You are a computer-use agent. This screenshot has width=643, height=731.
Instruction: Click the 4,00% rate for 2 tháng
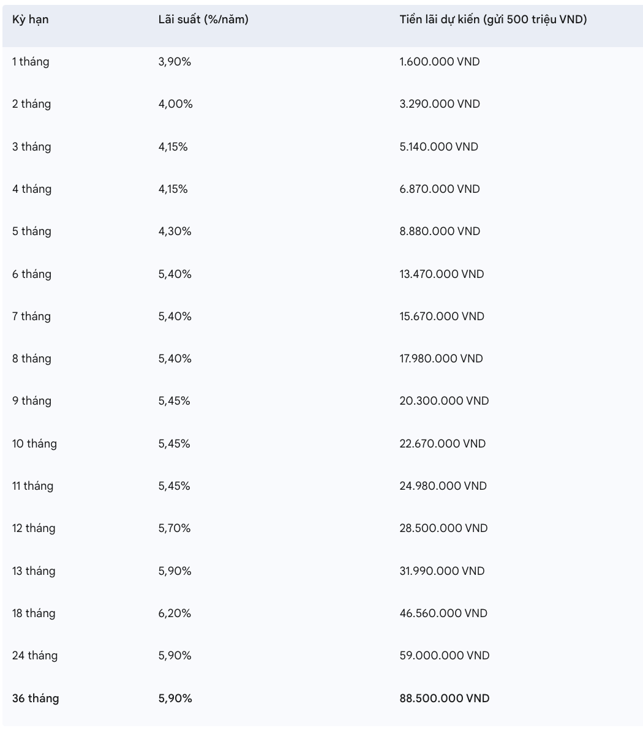pyautogui.click(x=176, y=104)
